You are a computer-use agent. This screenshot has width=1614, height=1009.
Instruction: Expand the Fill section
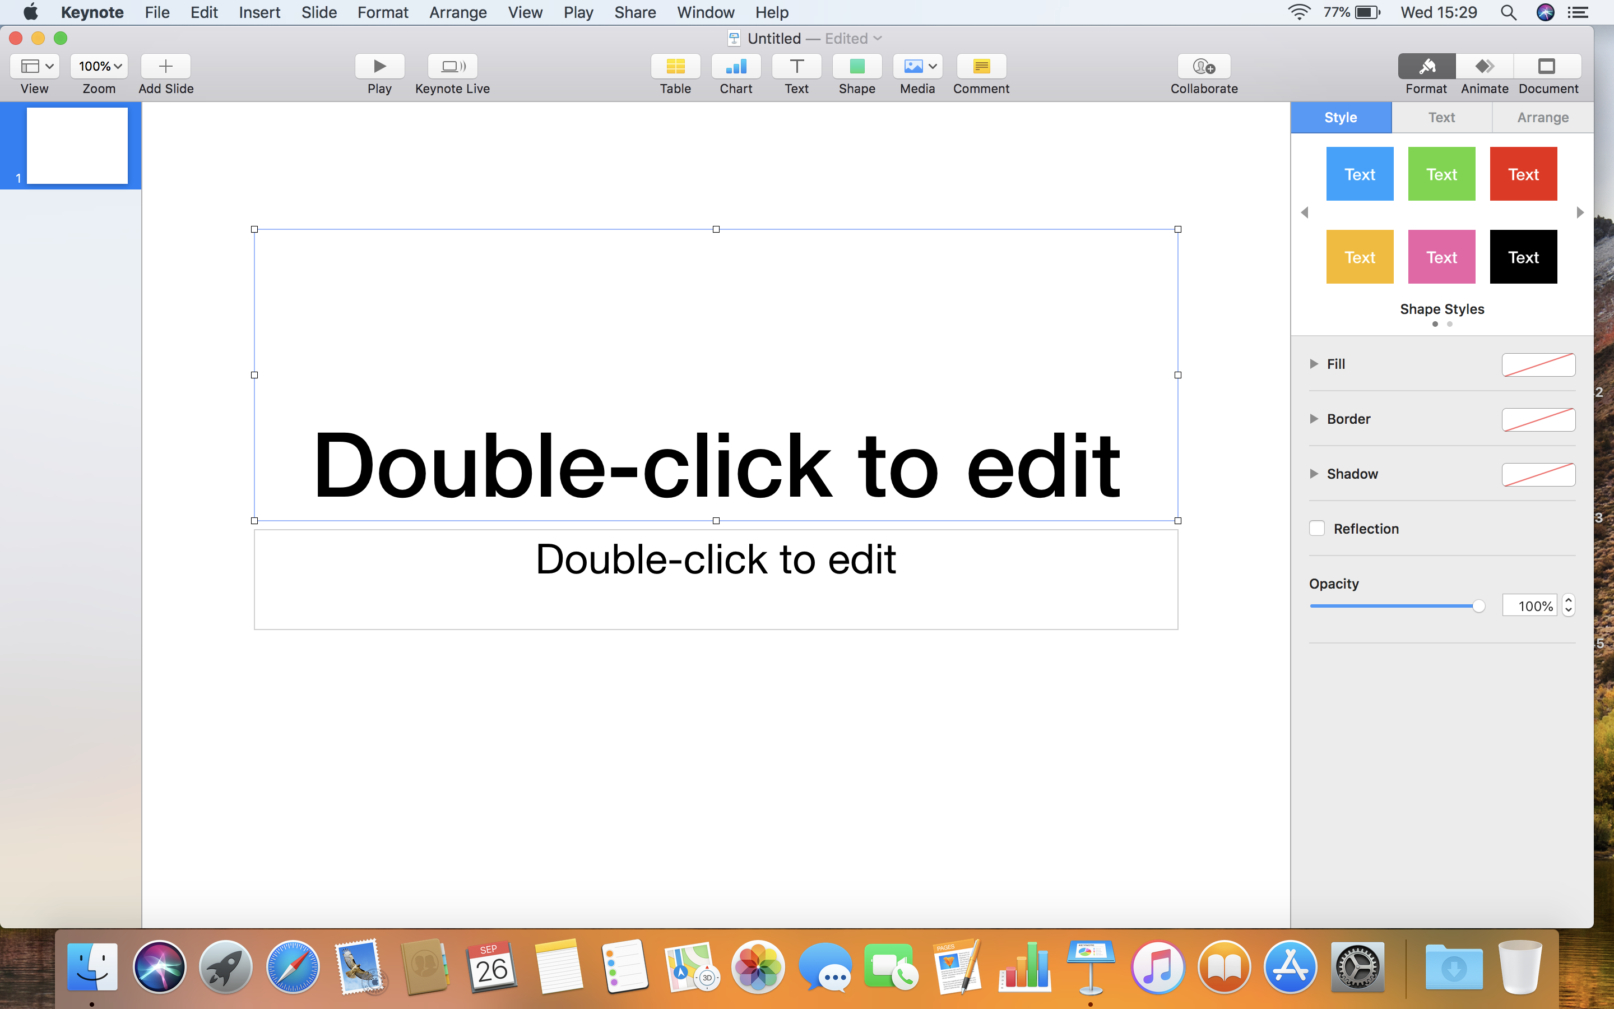1314,364
